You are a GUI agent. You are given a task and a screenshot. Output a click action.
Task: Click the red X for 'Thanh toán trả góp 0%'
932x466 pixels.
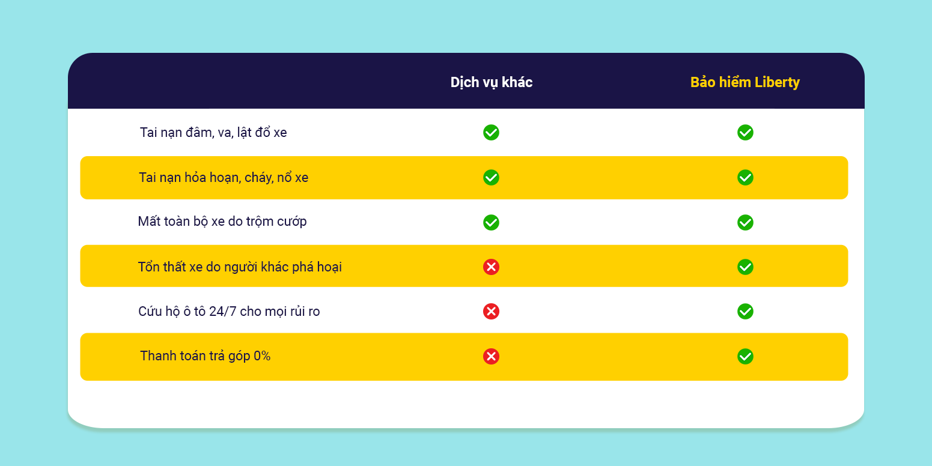coord(491,357)
